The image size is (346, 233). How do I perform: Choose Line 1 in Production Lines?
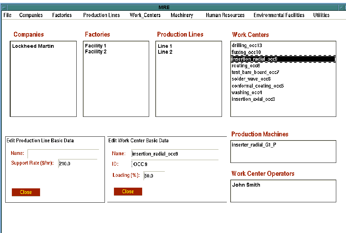[165, 46]
